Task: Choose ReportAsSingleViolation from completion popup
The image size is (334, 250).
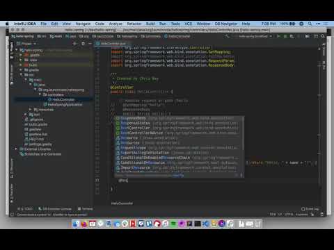Action: click(x=179, y=153)
